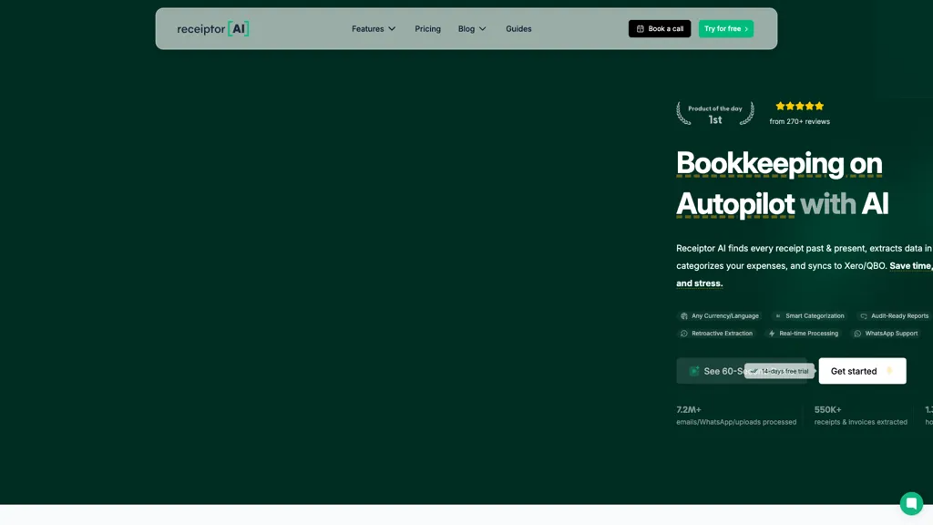The image size is (933, 525).
Task: Click the Any Currency/Language globe icon
Action: pyautogui.click(x=683, y=316)
